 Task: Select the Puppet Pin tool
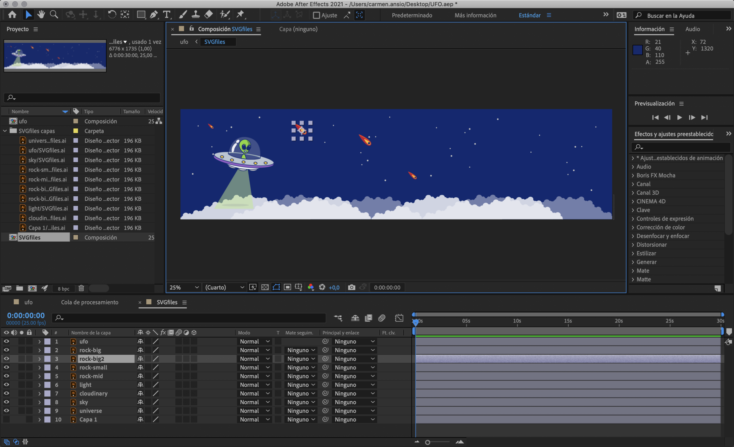point(240,15)
